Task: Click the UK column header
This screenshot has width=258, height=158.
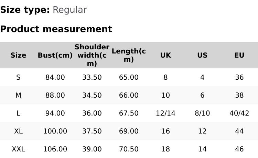Action: (165, 55)
